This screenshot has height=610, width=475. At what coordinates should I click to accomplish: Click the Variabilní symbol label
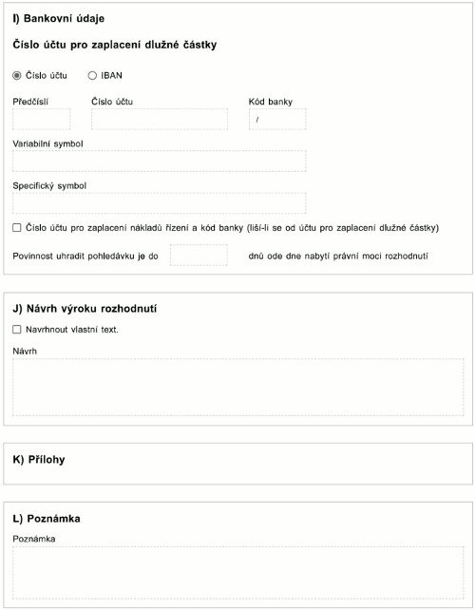tap(47, 143)
